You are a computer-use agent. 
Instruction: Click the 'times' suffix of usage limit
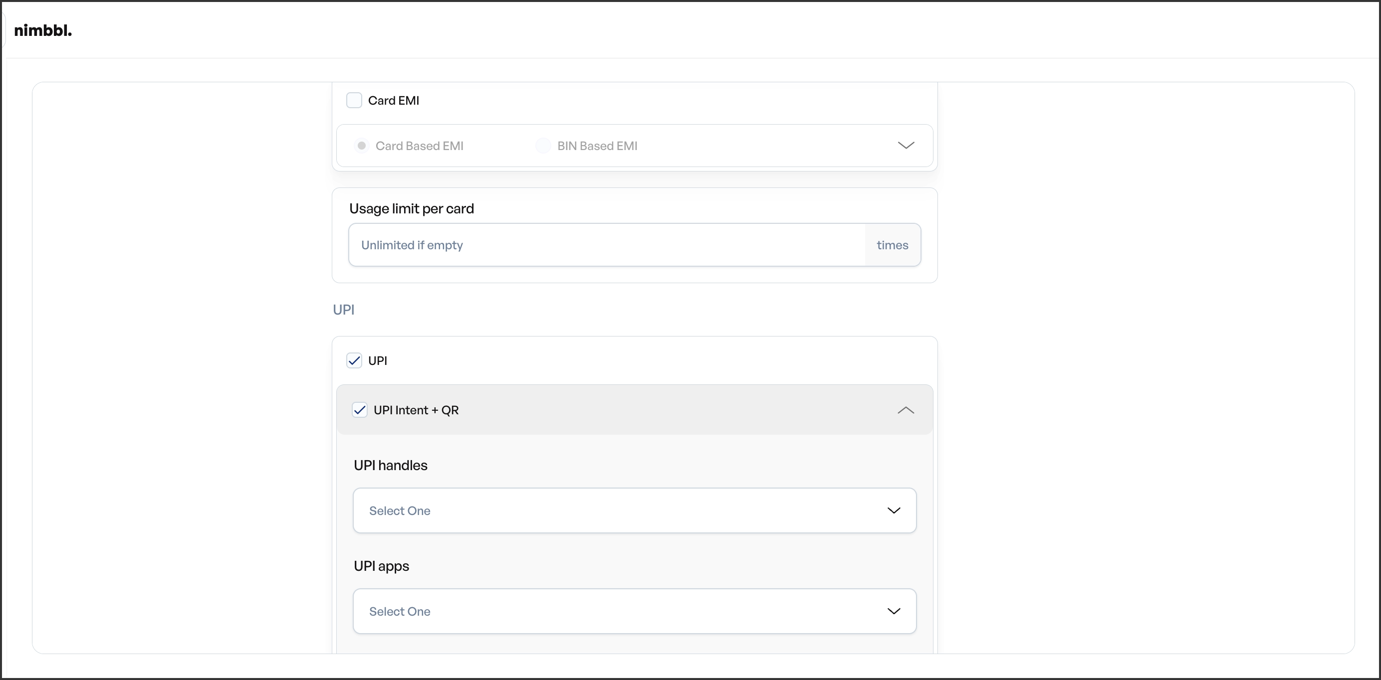(892, 245)
